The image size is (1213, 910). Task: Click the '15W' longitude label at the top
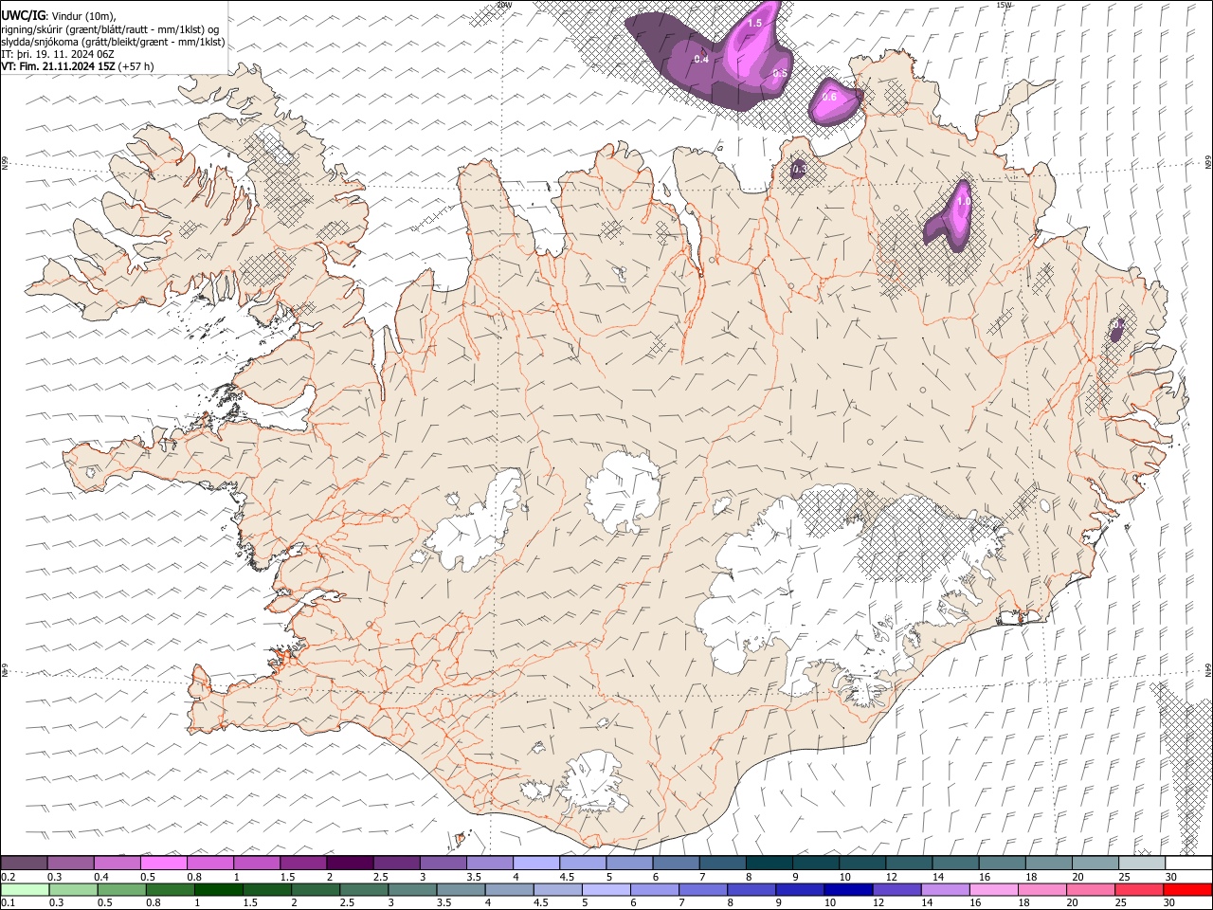pyautogui.click(x=1004, y=5)
